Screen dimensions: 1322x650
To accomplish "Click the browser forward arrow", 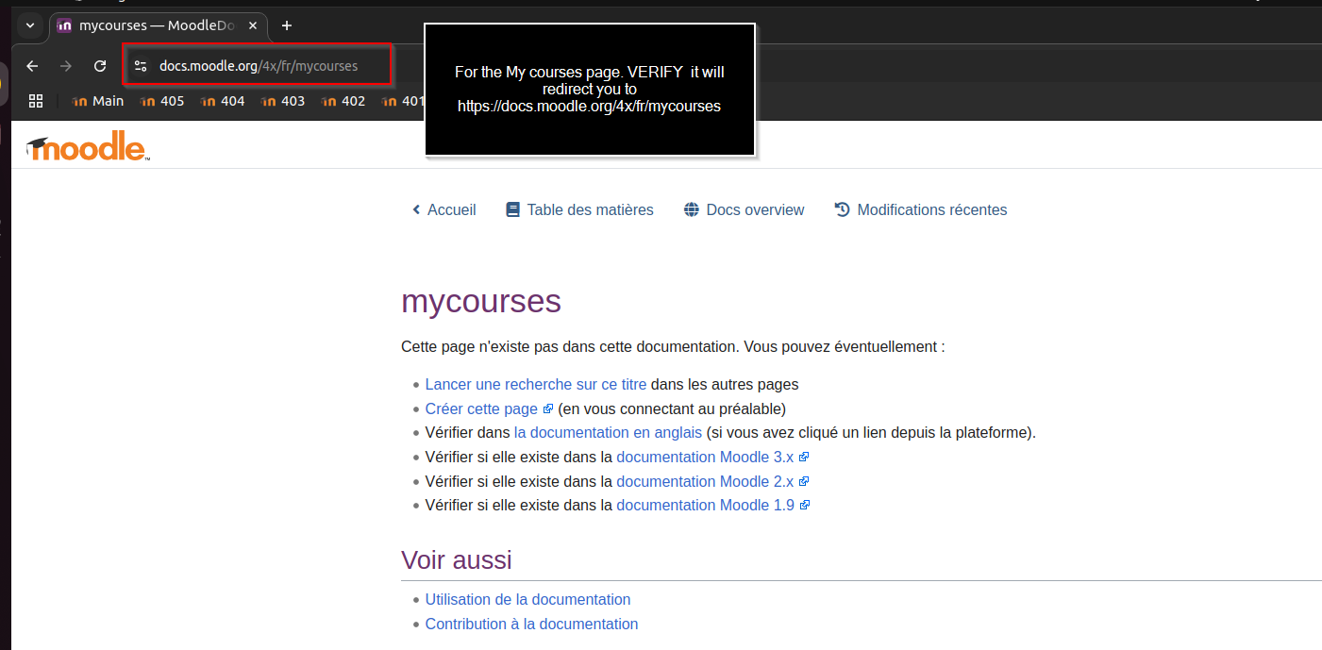I will click(x=66, y=66).
